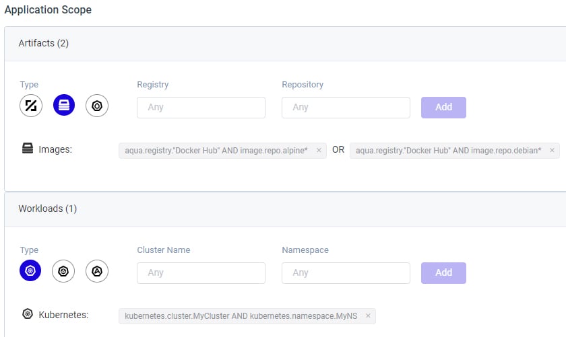Click the Namespace input field
The width and height of the screenshot is (566, 337).
point(346,273)
